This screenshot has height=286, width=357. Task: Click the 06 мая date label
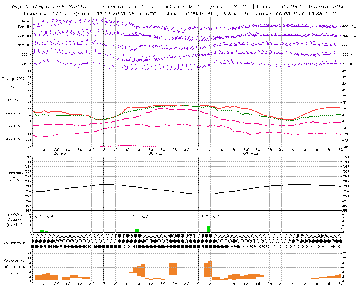coord(156,153)
